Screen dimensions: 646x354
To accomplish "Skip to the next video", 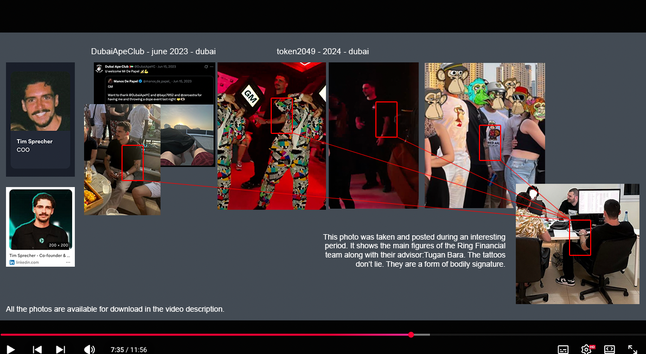I will click(61, 350).
